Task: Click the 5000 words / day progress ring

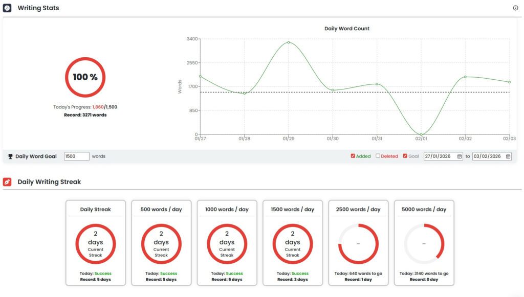Action: pos(424,244)
